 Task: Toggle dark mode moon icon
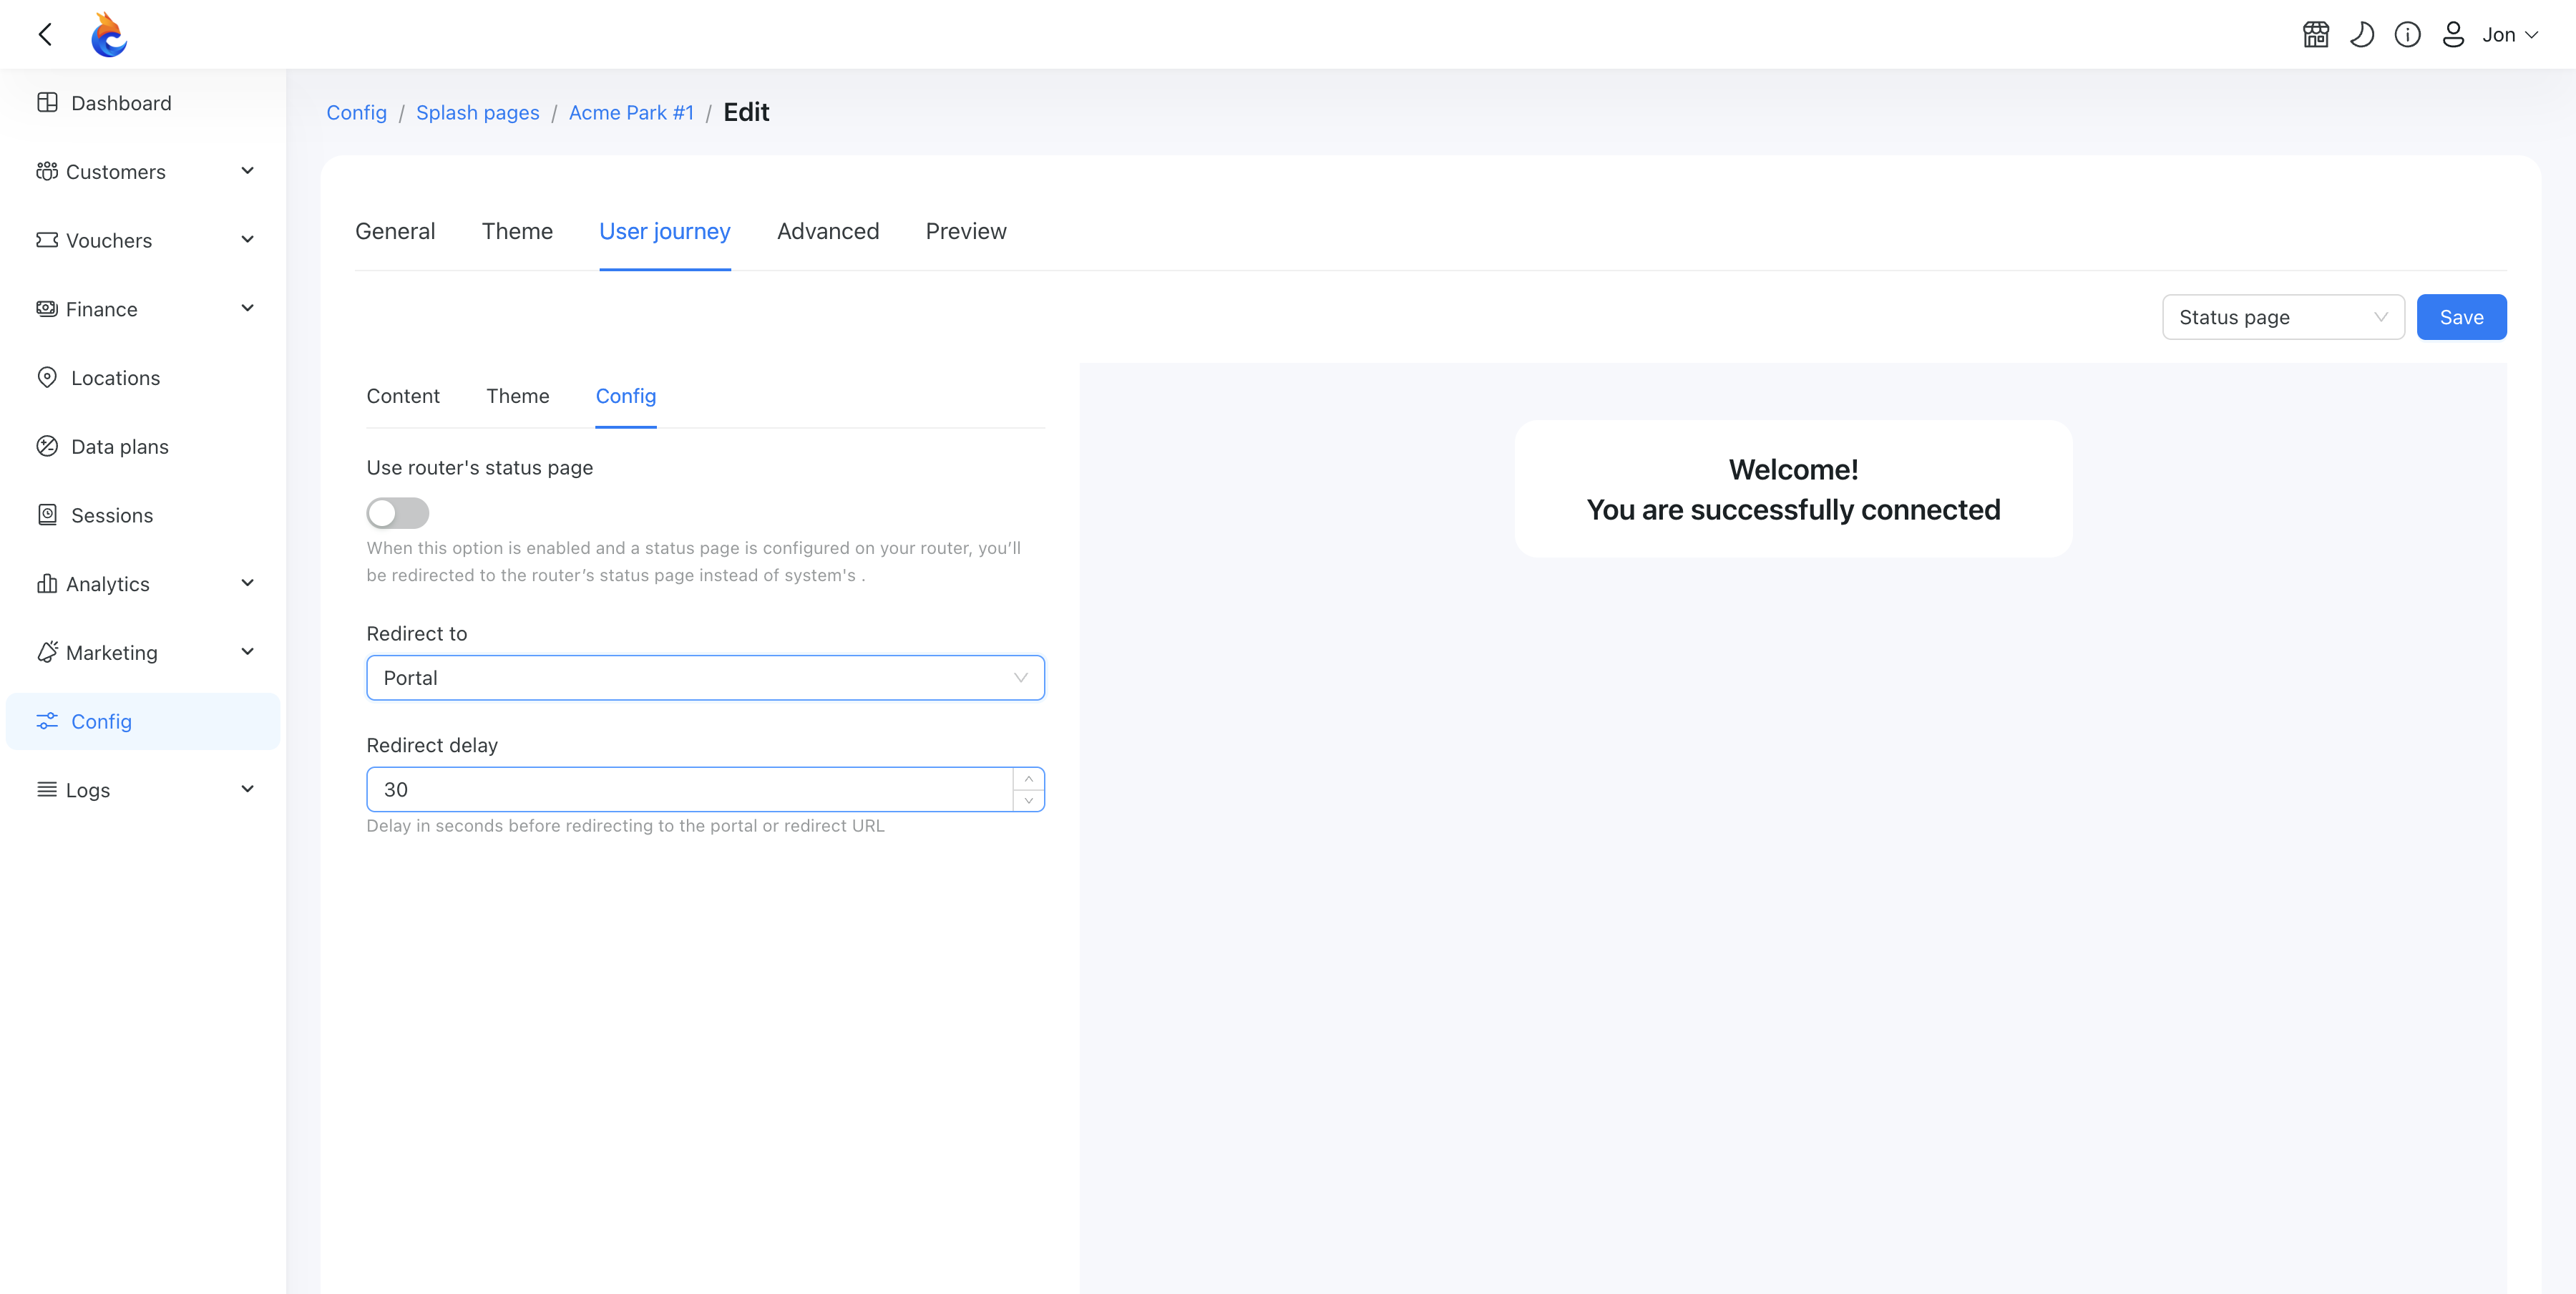pos(2361,35)
